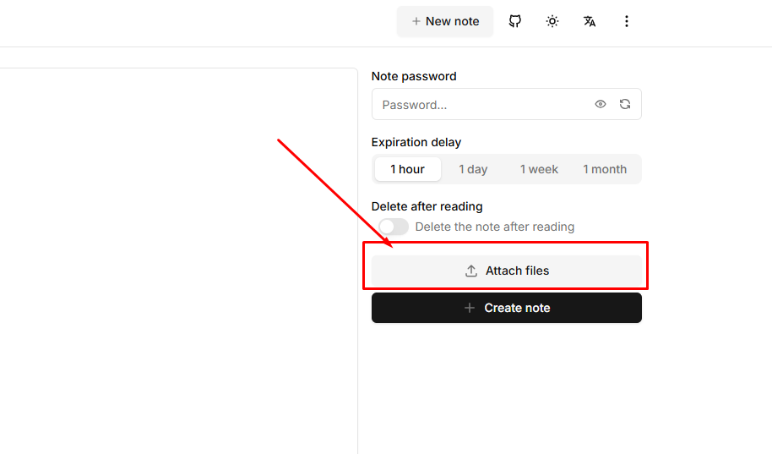Image resolution: width=772 pixels, height=454 pixels.
Task: Click the "Delete after reading" heading
Action: click(x=427, y=206)
